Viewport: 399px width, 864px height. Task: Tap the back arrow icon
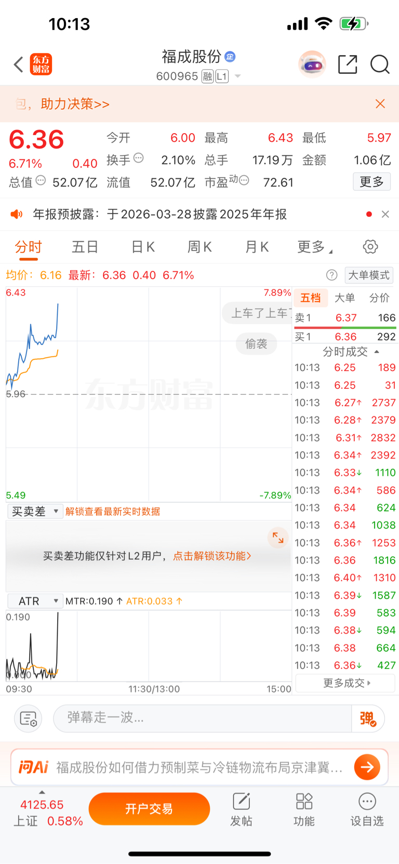click(19, 64)
